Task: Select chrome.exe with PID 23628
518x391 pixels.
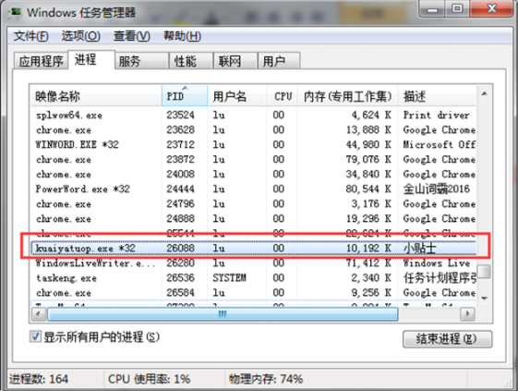Action: point(253,129)
